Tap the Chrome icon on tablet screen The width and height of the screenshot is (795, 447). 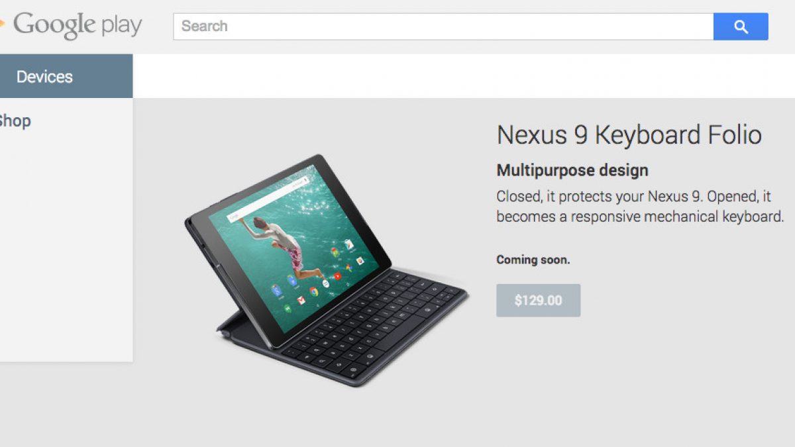tap(314, 292)
